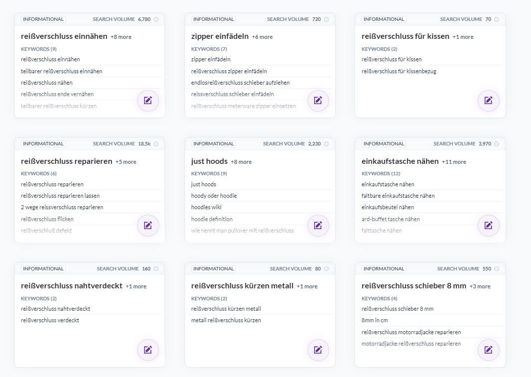531x377 pixels.
Task: Open editor for reißverschluss nahtverdeckt card
Action: (x=148, y=350)
